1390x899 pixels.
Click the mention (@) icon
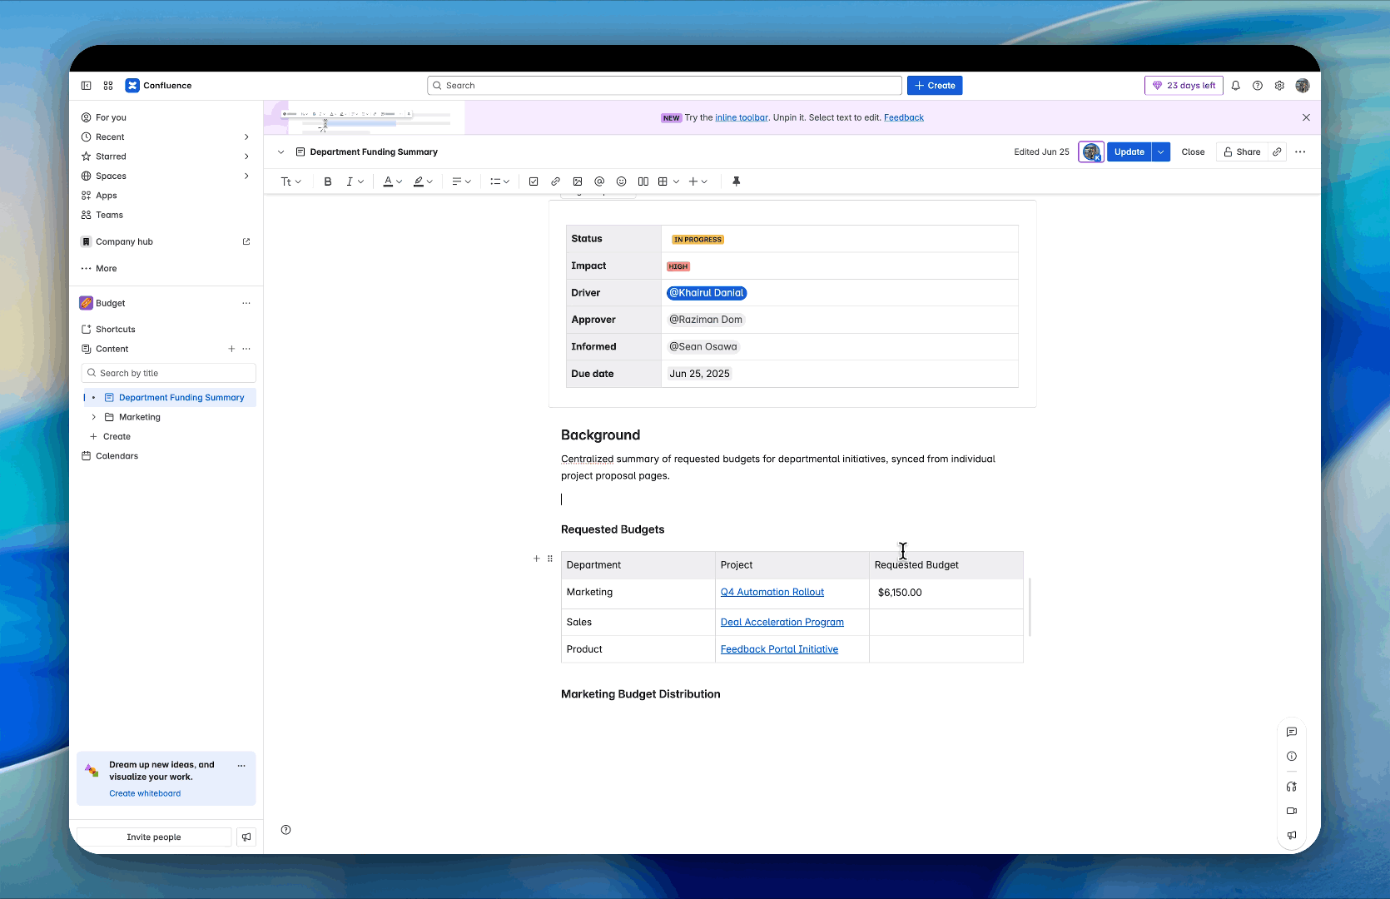pyautogui.click(x=599, y=181)
